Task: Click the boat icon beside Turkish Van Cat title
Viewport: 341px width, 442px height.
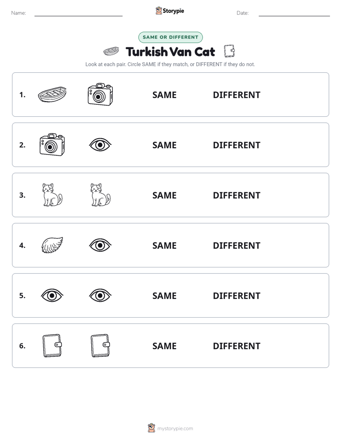Action: [111, 51]
